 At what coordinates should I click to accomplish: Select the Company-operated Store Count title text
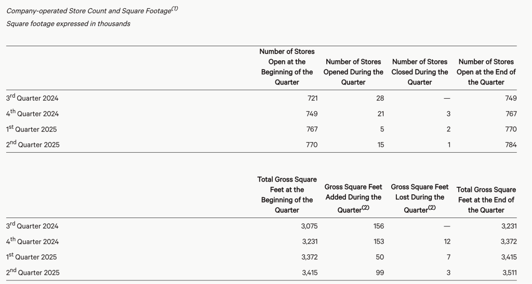(x=88, y=11)
